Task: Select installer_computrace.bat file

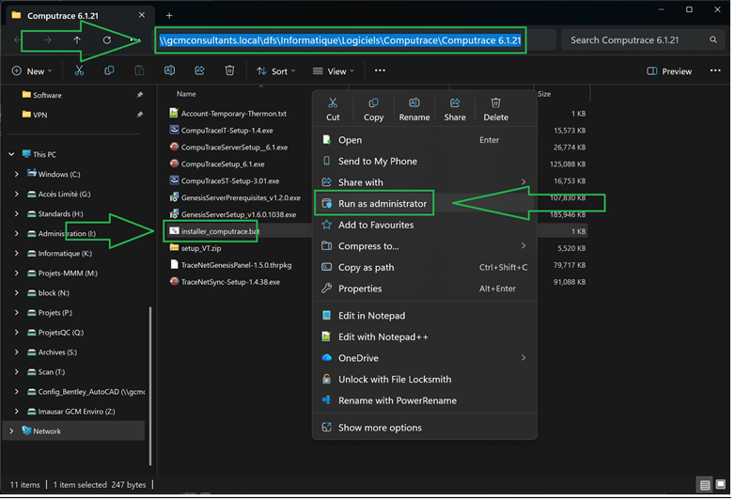Action: [214, 231]
